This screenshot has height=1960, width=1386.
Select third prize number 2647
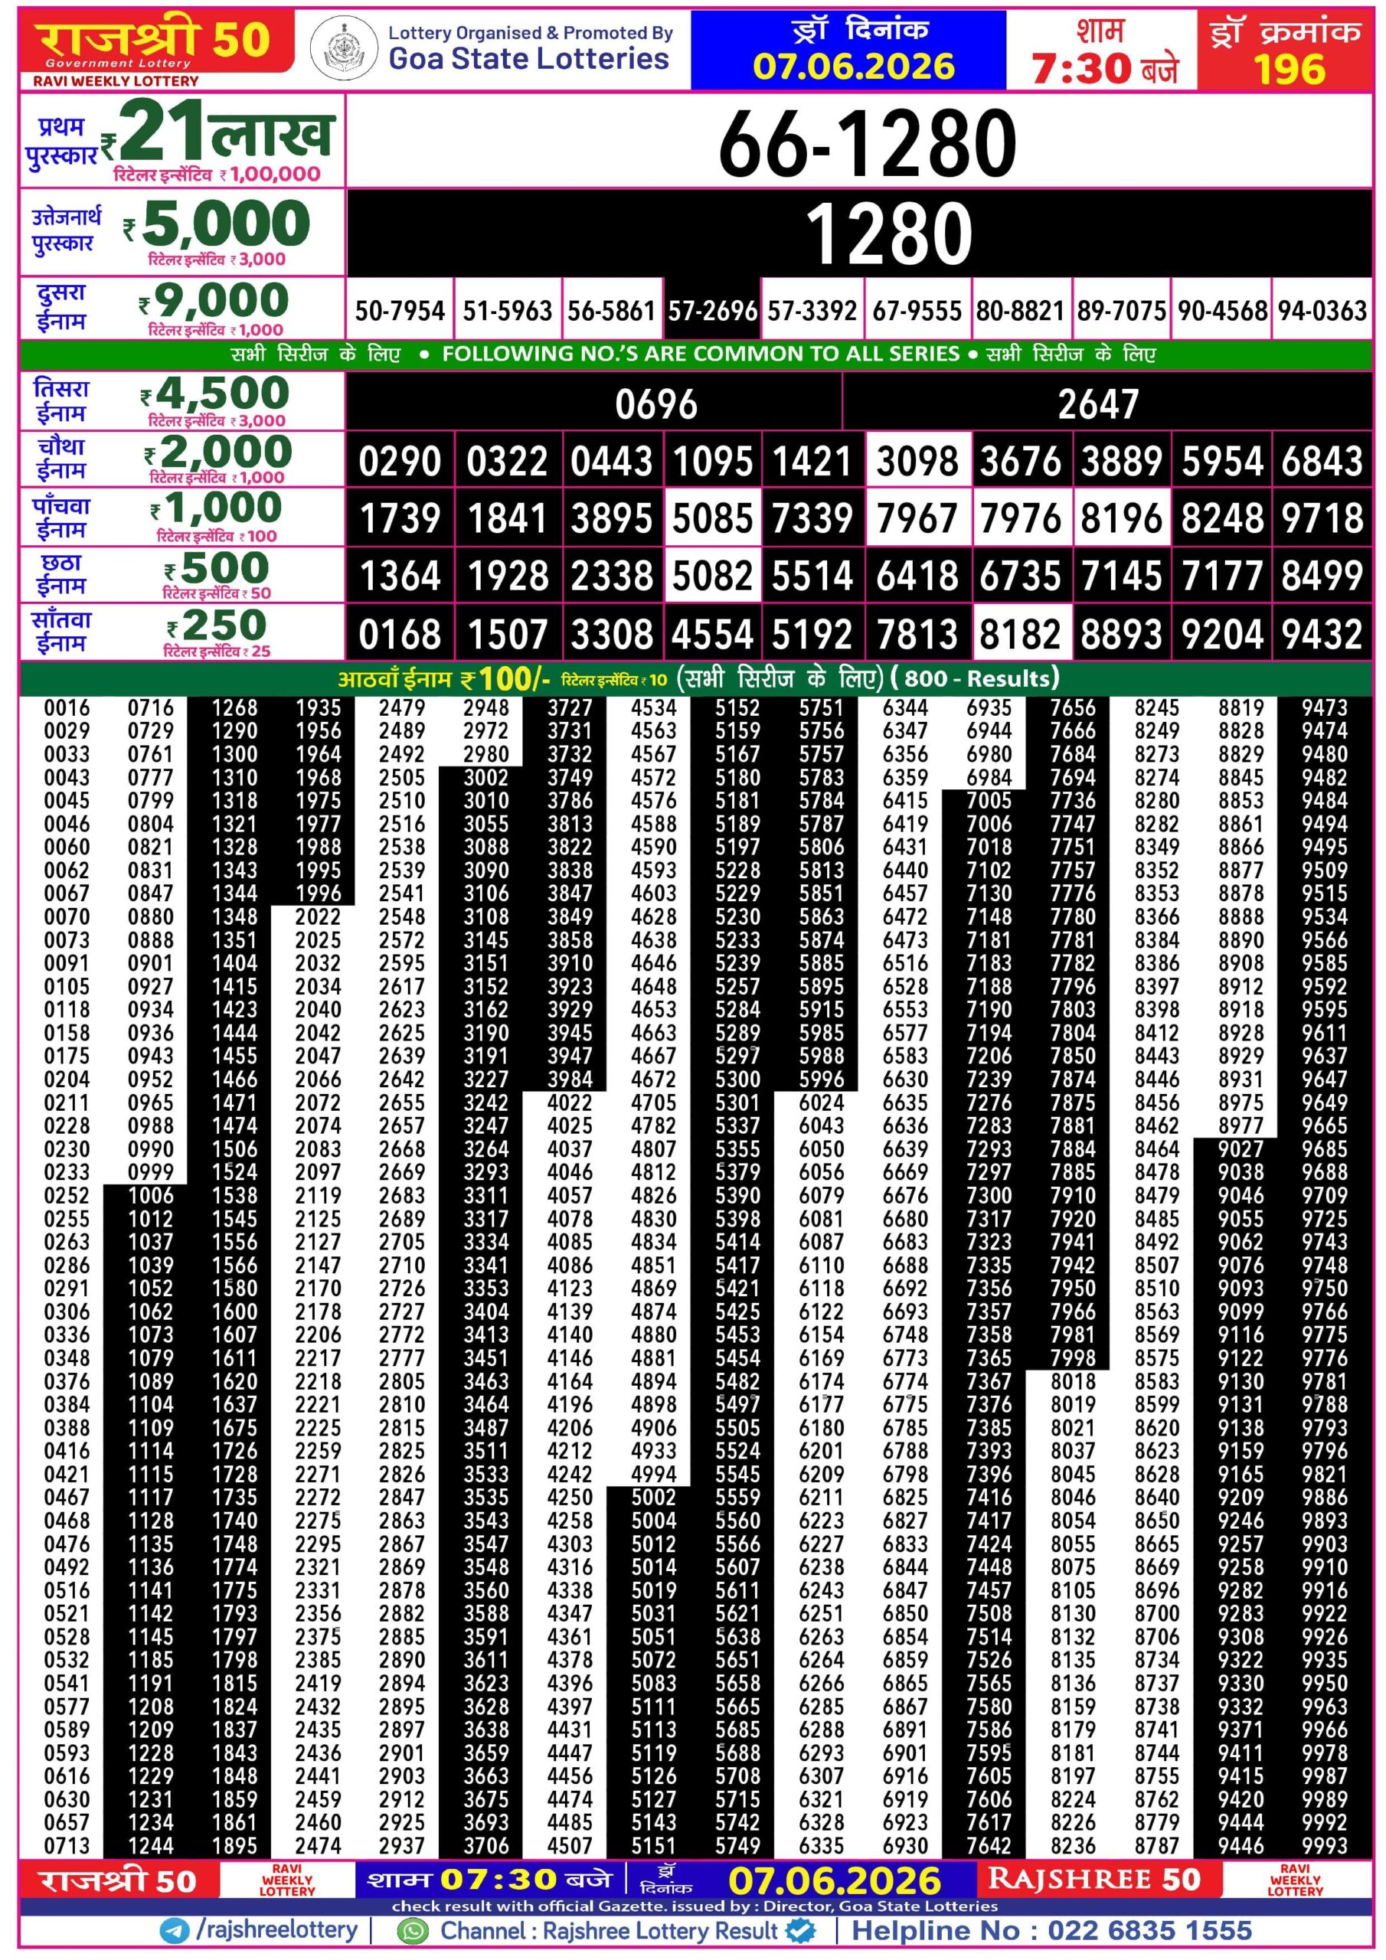(x=1098, y=405)
